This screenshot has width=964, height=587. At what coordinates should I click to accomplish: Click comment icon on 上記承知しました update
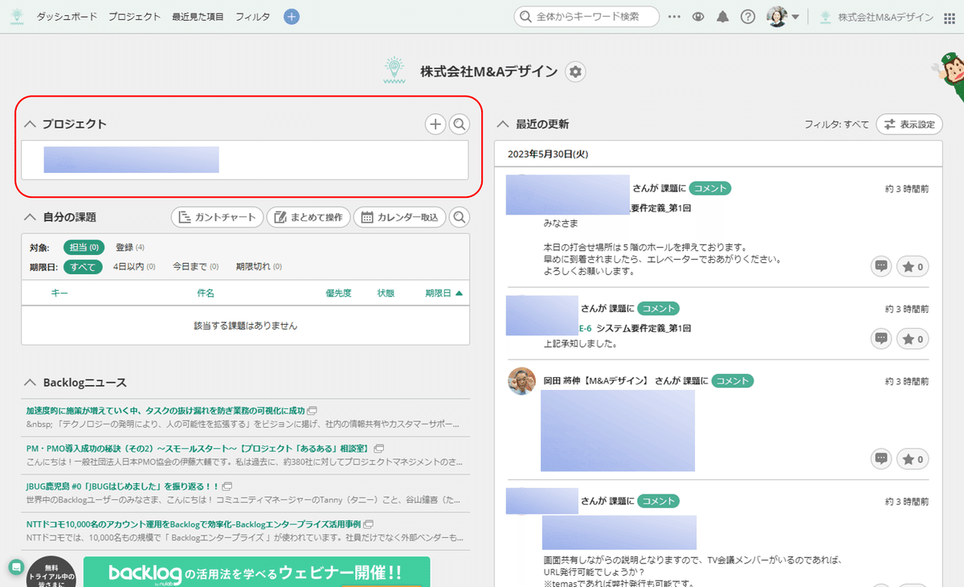(881, 339)
